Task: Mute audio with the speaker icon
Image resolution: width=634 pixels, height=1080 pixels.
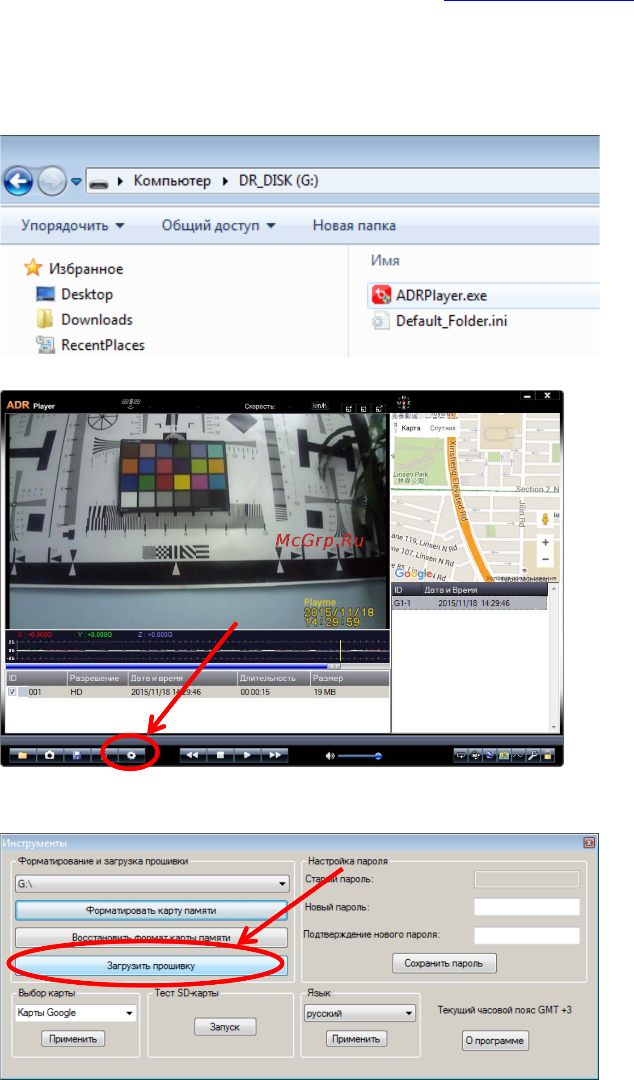Action: coord(330,756)
